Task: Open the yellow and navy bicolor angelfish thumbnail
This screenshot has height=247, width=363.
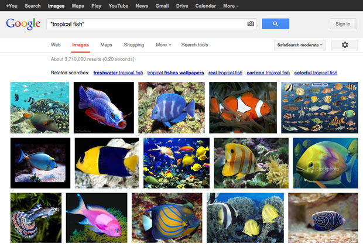Action: tap(107, 163)
